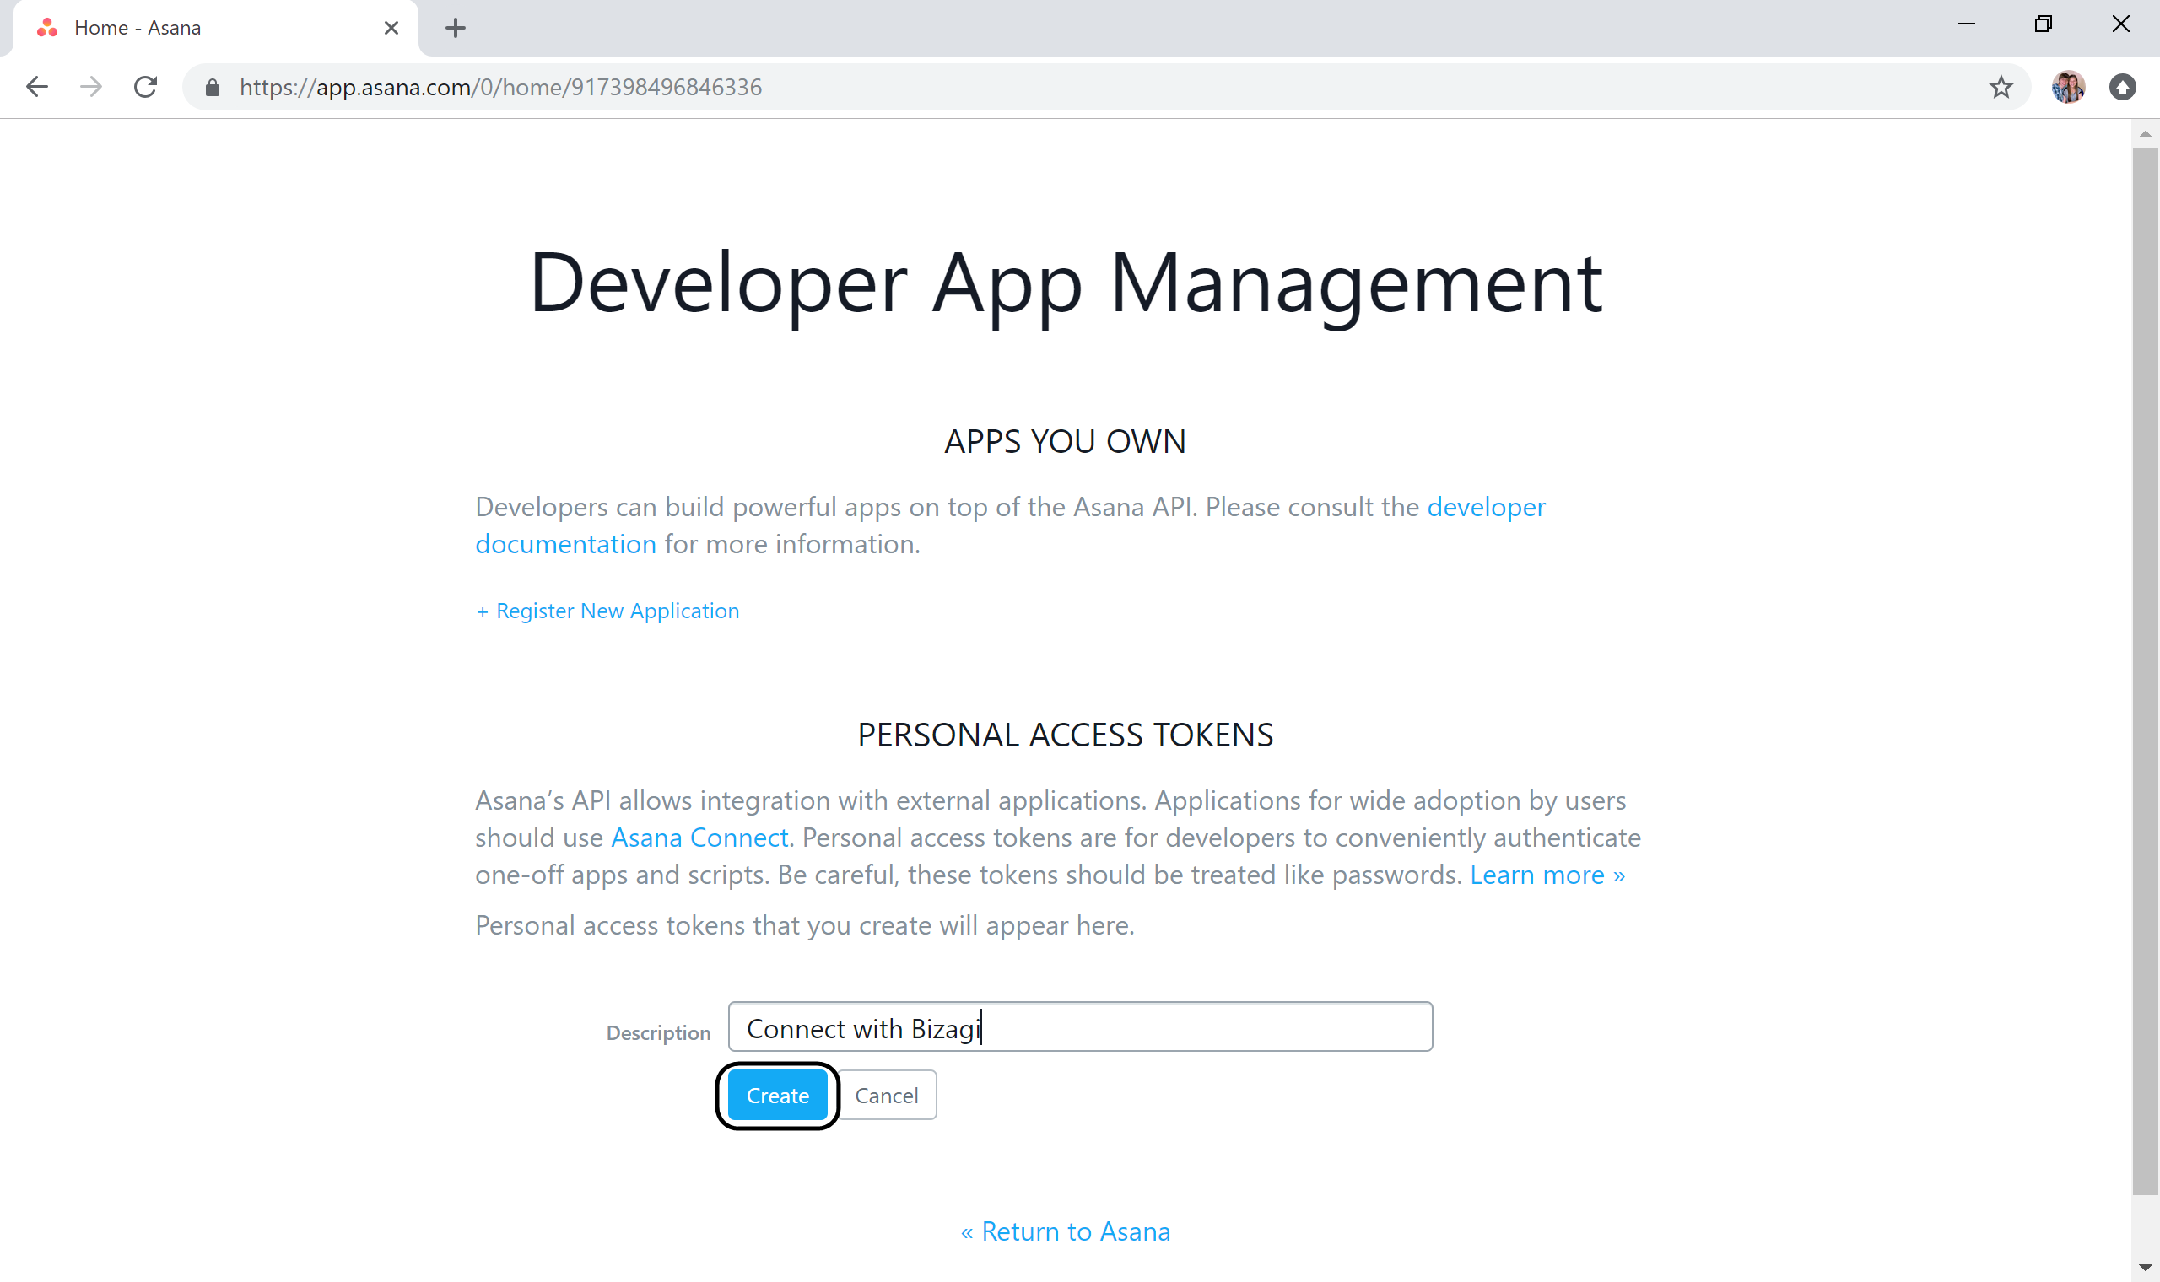Viewport: 2160px width, 1282px height.
Task: Click the APPS YOU OWN heading
Action: tap(1066, 441)
